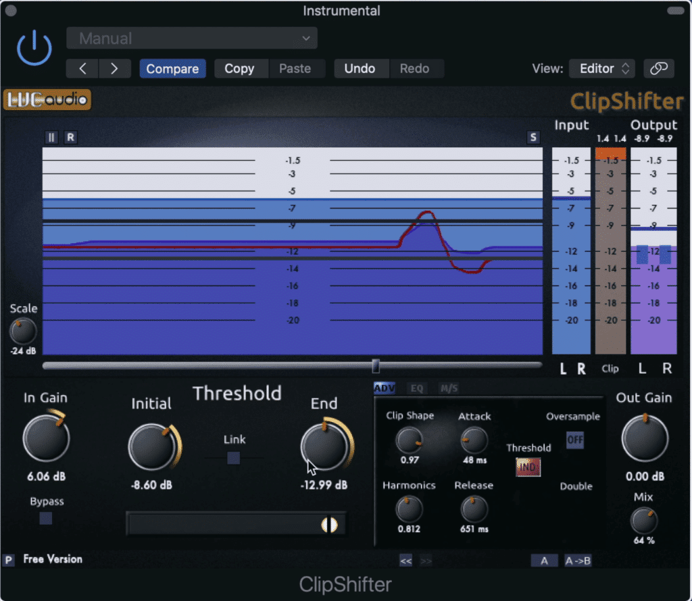
Task: Click the orange Clip meter indicator
Action: tap(610, 153)
